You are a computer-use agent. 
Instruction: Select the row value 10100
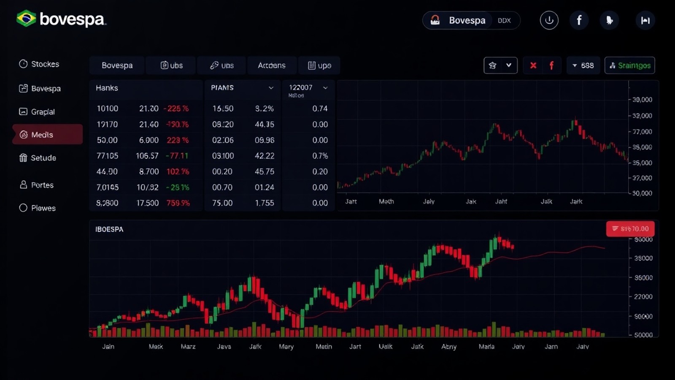point(107,109)
